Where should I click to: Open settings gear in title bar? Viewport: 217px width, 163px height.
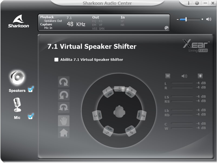point(197,3)
